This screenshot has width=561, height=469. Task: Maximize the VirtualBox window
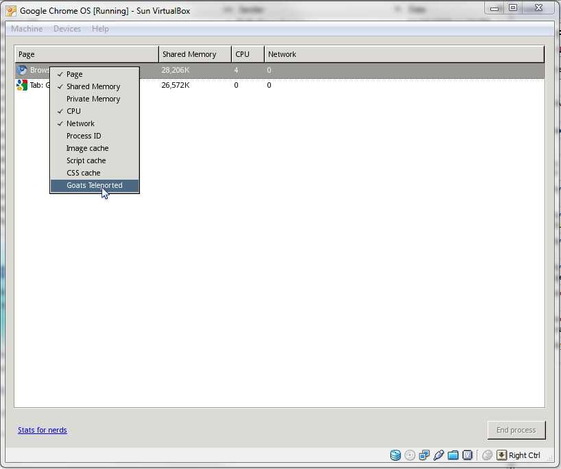coord(513,8)
